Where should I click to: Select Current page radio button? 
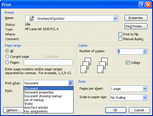tap(7, 57)
